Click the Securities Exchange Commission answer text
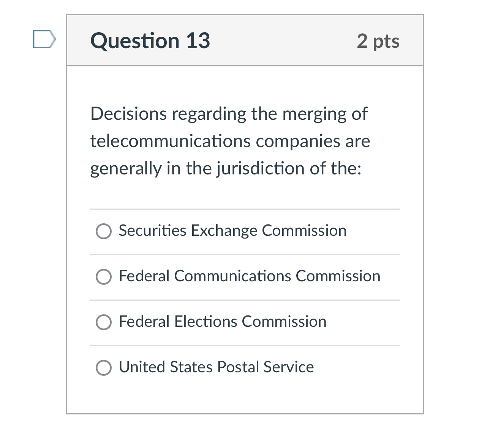 [232, 231]
